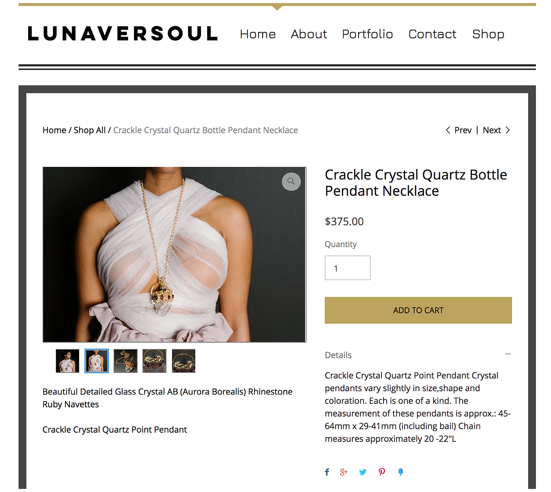Click the Quantity input field
Image resolution: width=551 pixels, height=492 pixels.
coord(347,268)
